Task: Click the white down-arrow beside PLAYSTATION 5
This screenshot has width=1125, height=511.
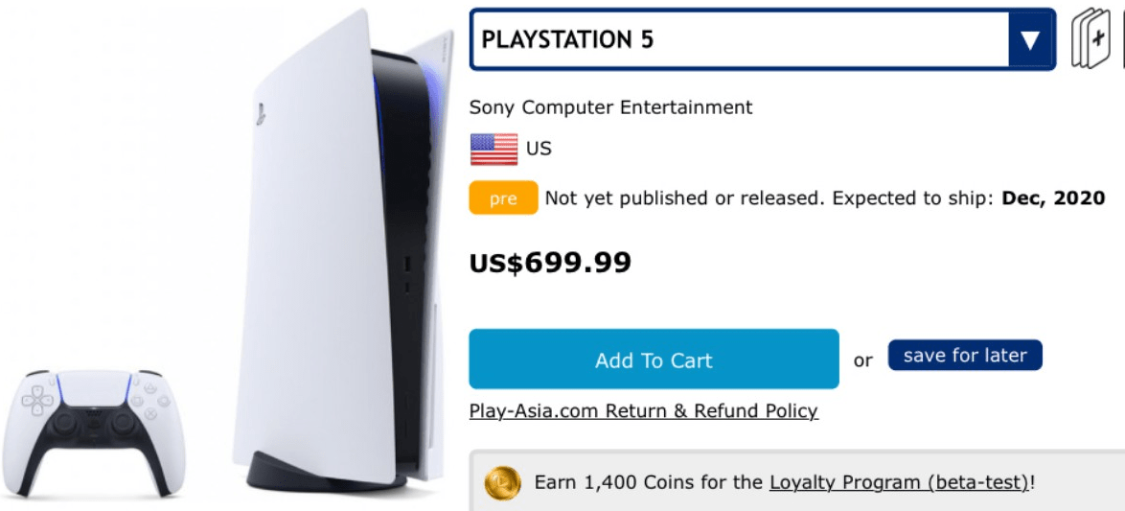Action: click(x=1030, y=40)
